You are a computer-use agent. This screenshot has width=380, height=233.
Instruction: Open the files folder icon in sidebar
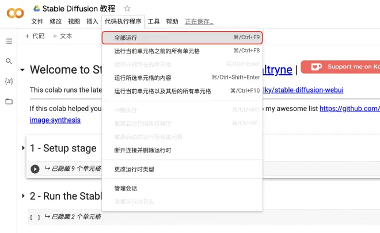tap(9, 101)
